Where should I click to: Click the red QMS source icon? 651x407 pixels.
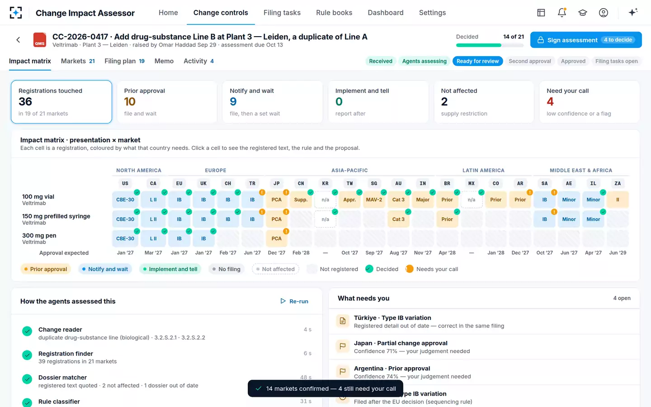[40, 40]
